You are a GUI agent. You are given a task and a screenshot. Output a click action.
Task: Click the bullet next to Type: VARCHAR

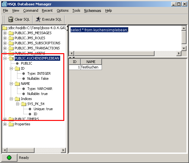click(24, 89)
